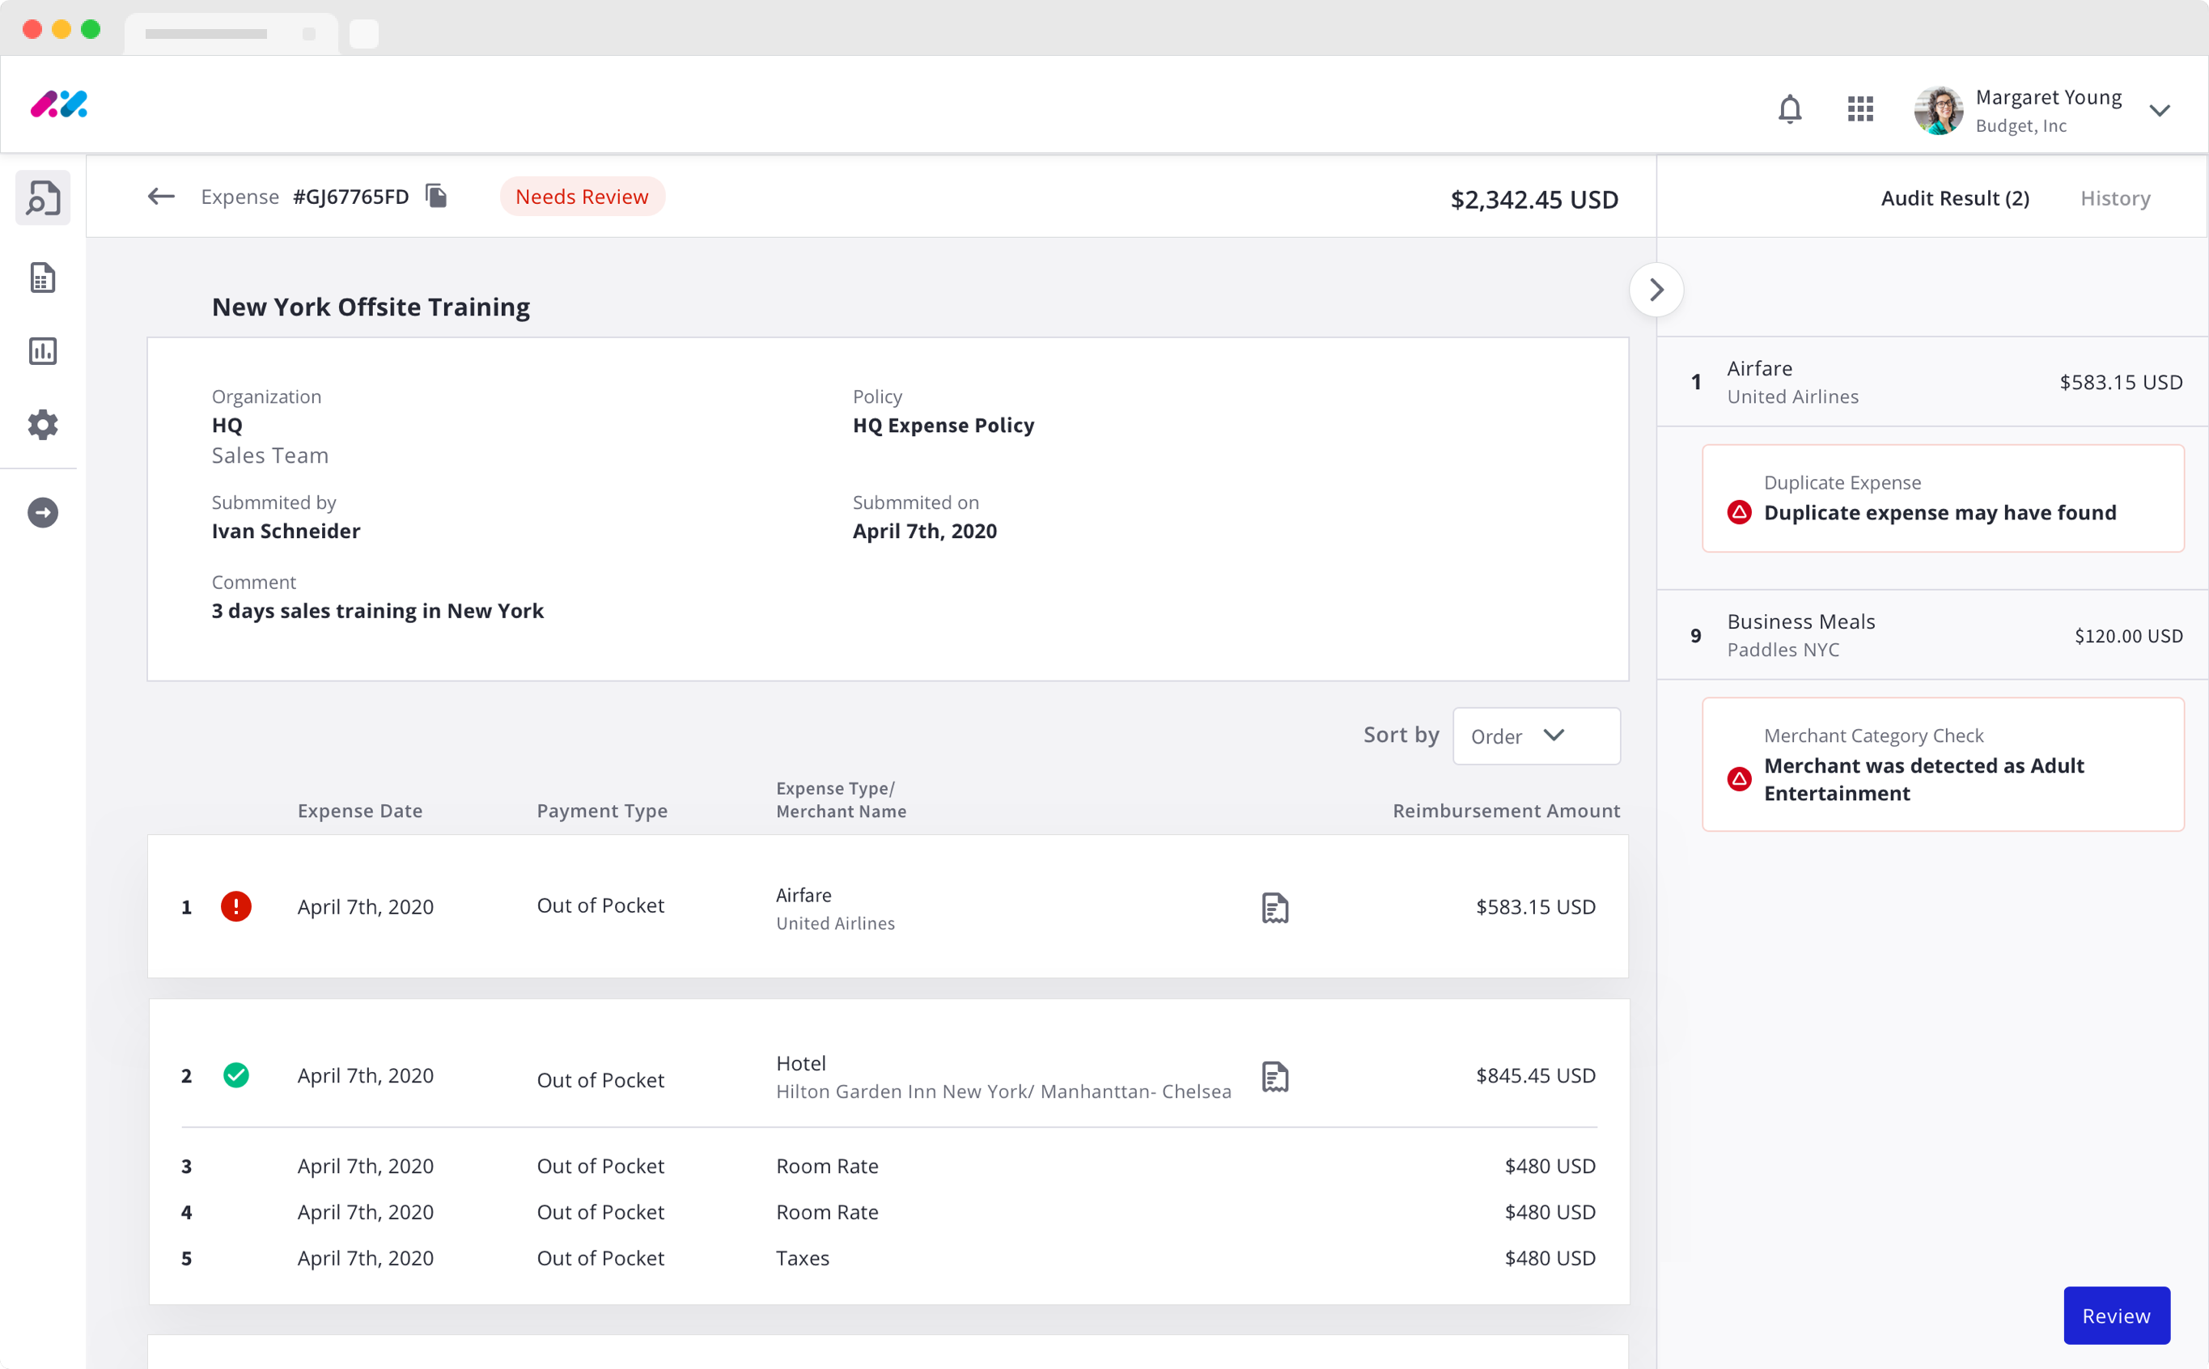
Task: Switch to Audit Result (2) tab
Action: [x=1955, y=198]
